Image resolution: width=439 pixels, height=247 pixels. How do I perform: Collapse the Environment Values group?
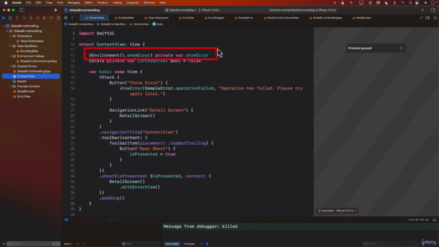(x=10, y=56)
